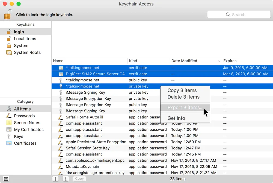273x183 pixels.
Task: Select com.apple.assistant dated Today, 12:45 PM
Action: pyautogui.click(x=162, y=154)
